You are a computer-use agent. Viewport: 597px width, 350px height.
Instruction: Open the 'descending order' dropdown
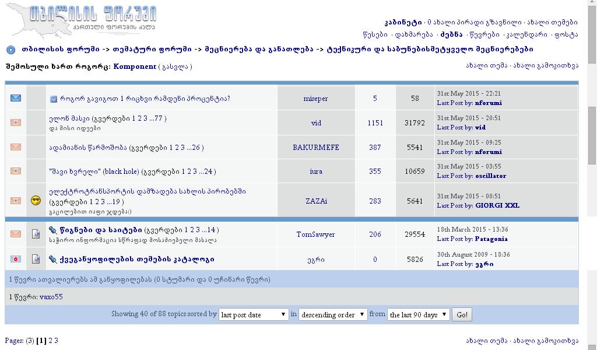[x=333, y=314]
